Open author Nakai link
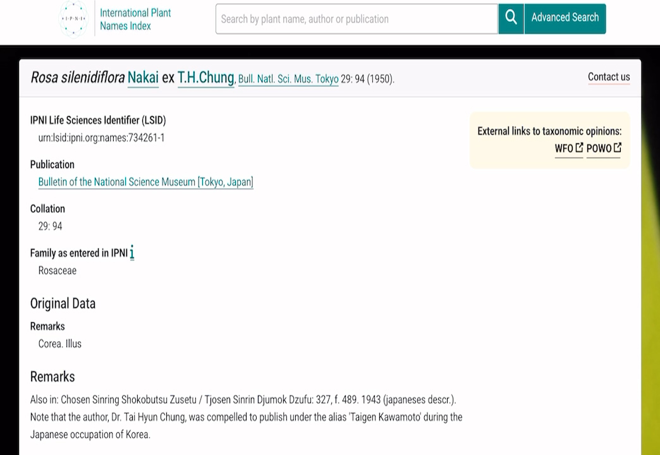The height and width of the screenshot is (455, 660). 143,78
